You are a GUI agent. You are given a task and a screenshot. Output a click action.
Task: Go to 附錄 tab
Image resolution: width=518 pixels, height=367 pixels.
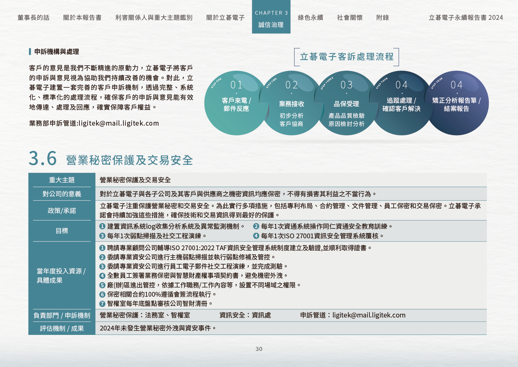click(383, 17)
